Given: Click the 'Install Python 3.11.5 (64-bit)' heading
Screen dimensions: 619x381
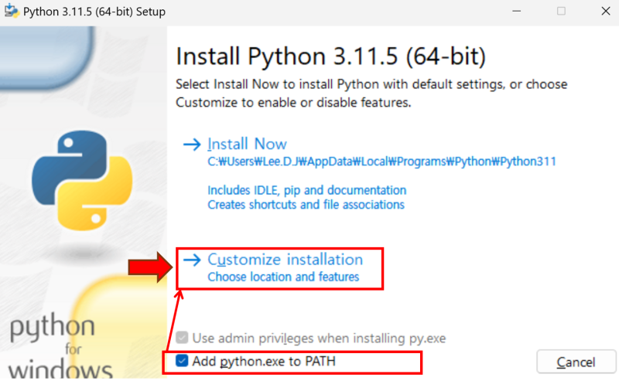Looking at the screenshot, I should pos(331,56).
